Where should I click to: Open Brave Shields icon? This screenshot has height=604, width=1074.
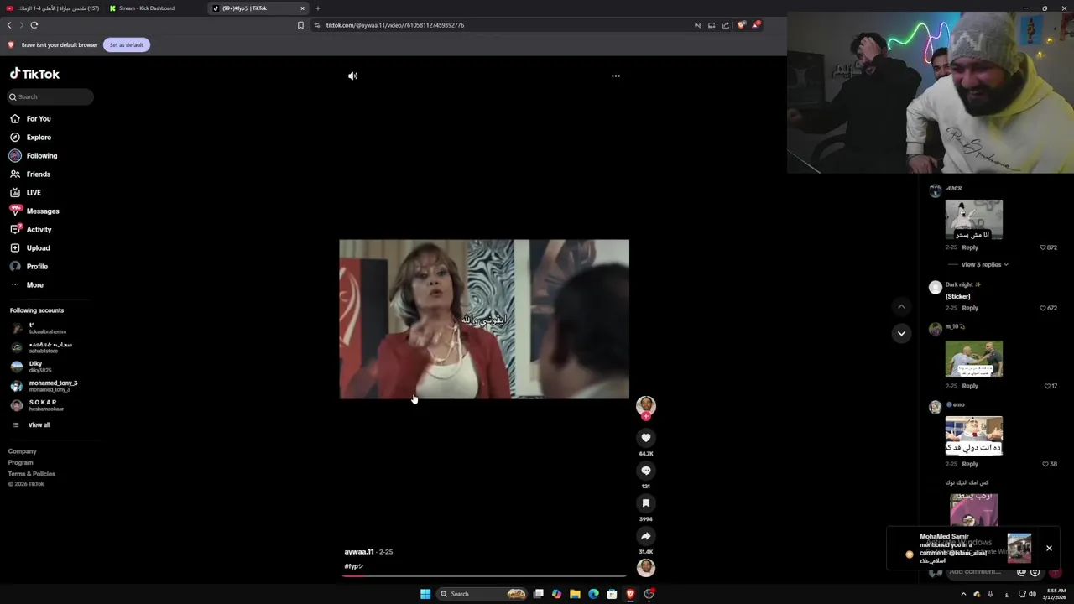click(741, 25)
